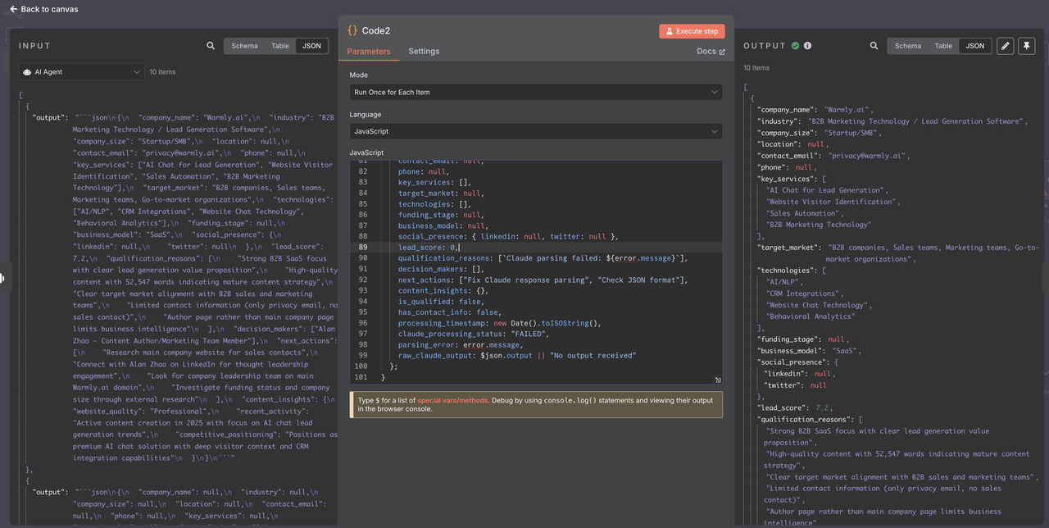Click the "OUTPUT" panel heading
Image resolution: width=1049 pixels, height=528 pixels.
765,46
